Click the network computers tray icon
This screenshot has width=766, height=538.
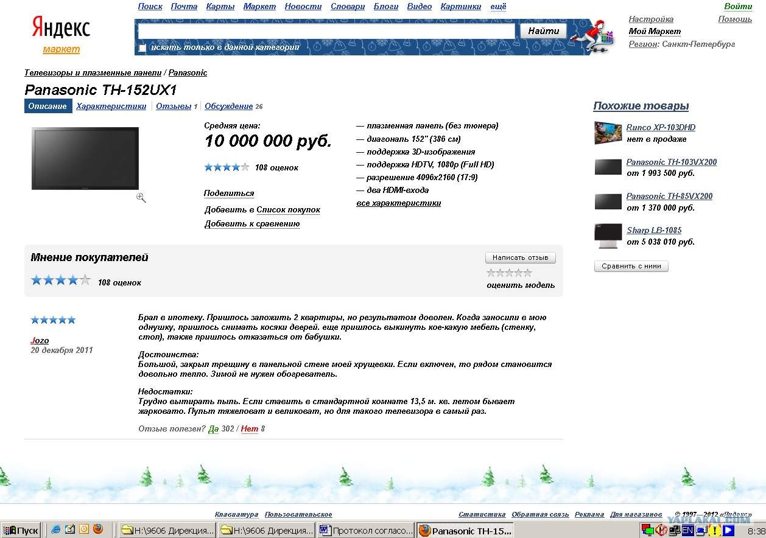pos(674,530)
